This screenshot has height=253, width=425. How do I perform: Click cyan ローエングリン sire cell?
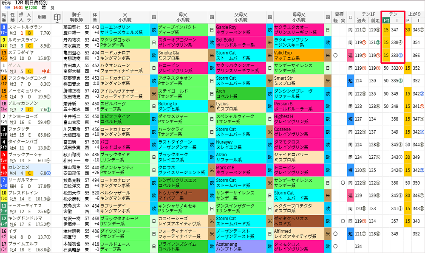pyautogui.click(x=125, y=30)
